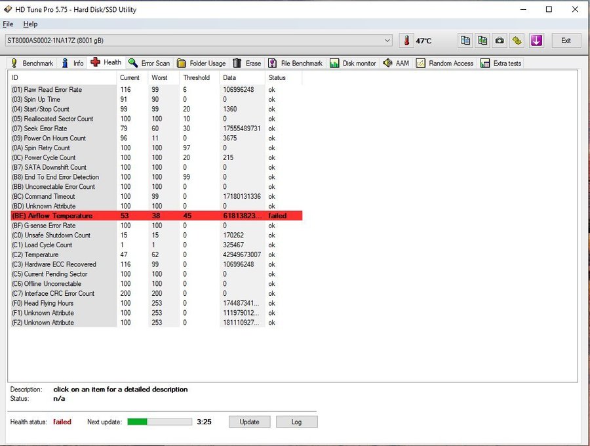Image resolution: width=590 pixels, height=446 pixels.
Task: Click the Update button
Action: [x=250, y=422]
